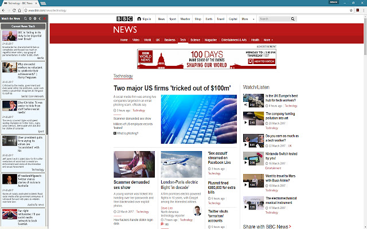This screenshot has height=229, width=367.
Task: Play 'The electromechanical musical instrument' video
Action: [253, 203]
